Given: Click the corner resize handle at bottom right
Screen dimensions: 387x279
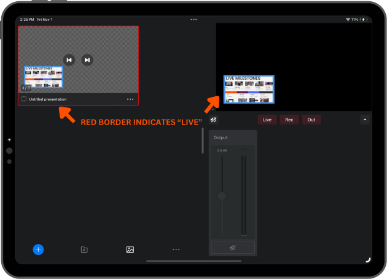Looking at the screenshot, I should pos(368,260).
